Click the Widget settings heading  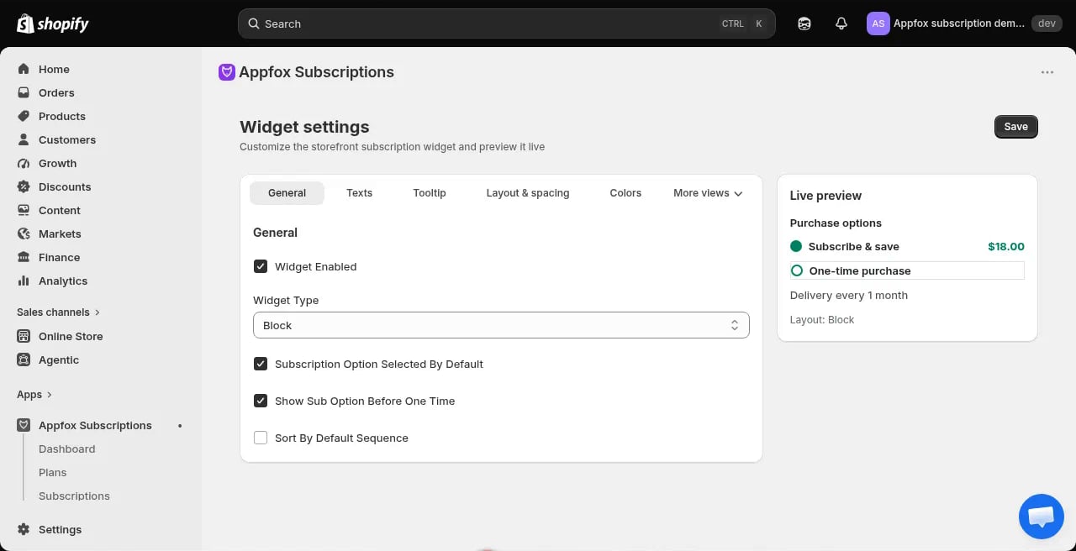(x=304, y=127)
